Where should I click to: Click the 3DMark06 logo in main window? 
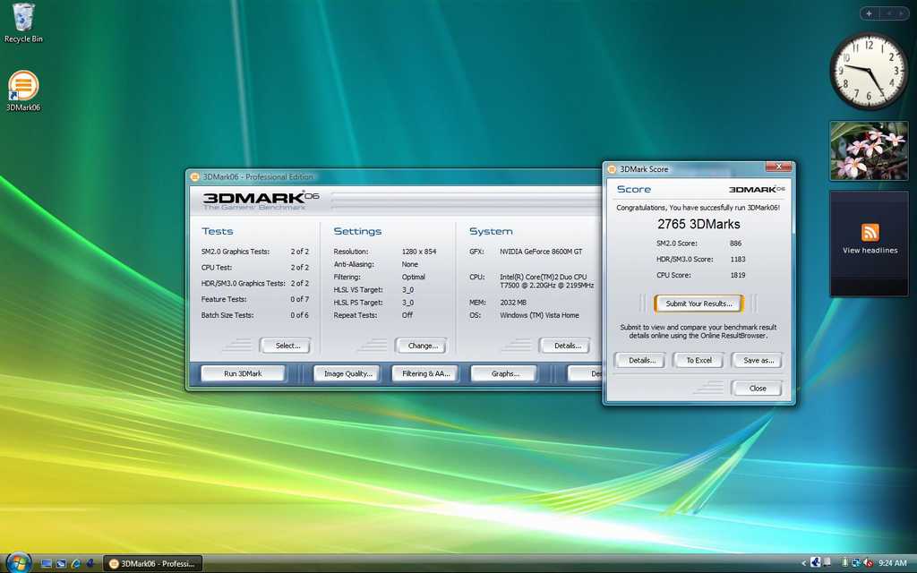261,200
